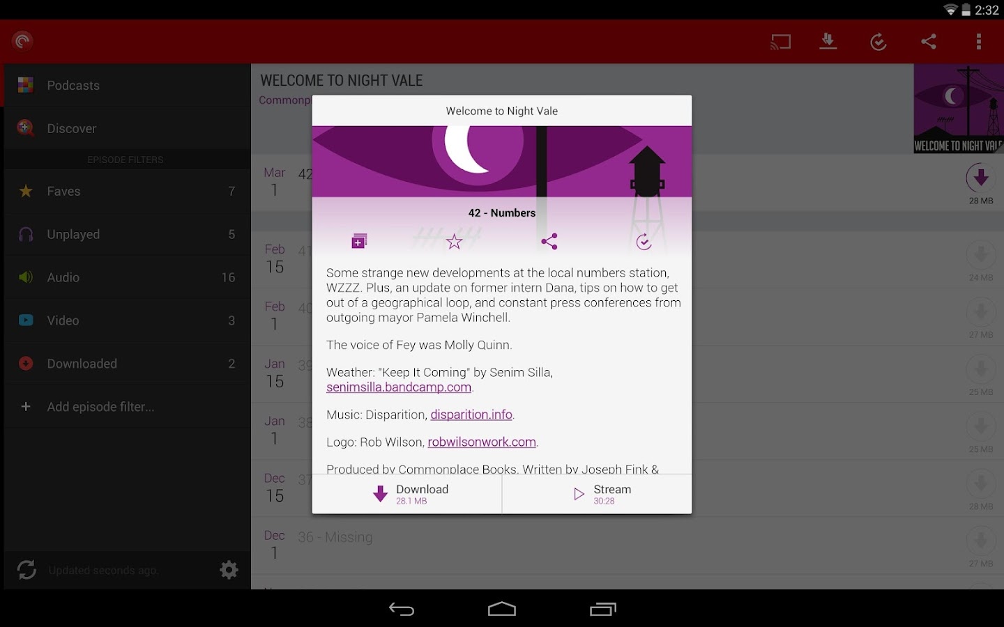This screenshot has width=1004, height=627.
Task: Click the downloads toolbar icon
Action: click(828, 42)
